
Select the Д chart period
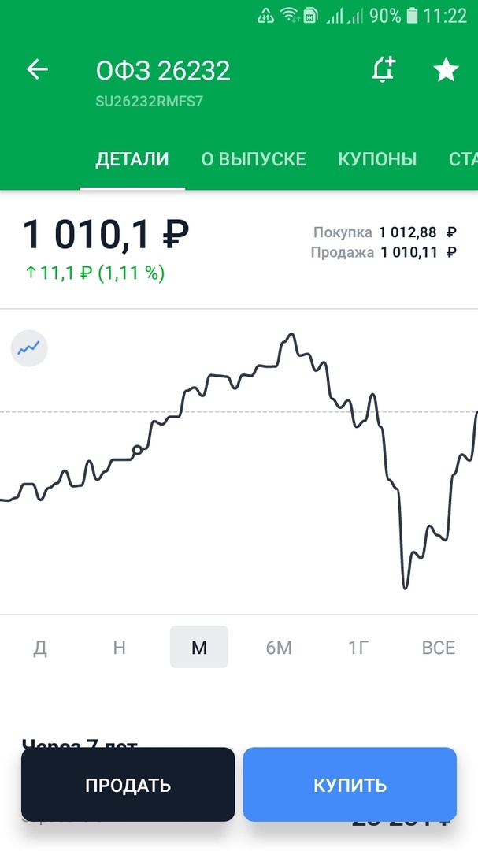click(x=40, y=647)
